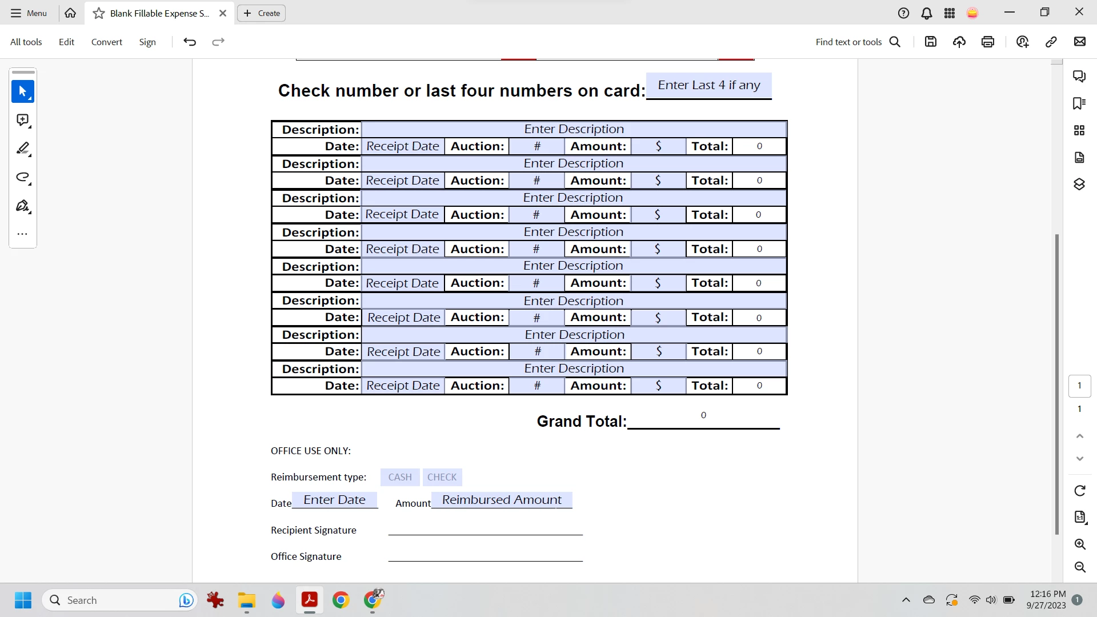Image resolution: width=1097 pixels, height=617 pixels.
Task: Open the fill and sign pen tool
Action: tap(23, 206)
